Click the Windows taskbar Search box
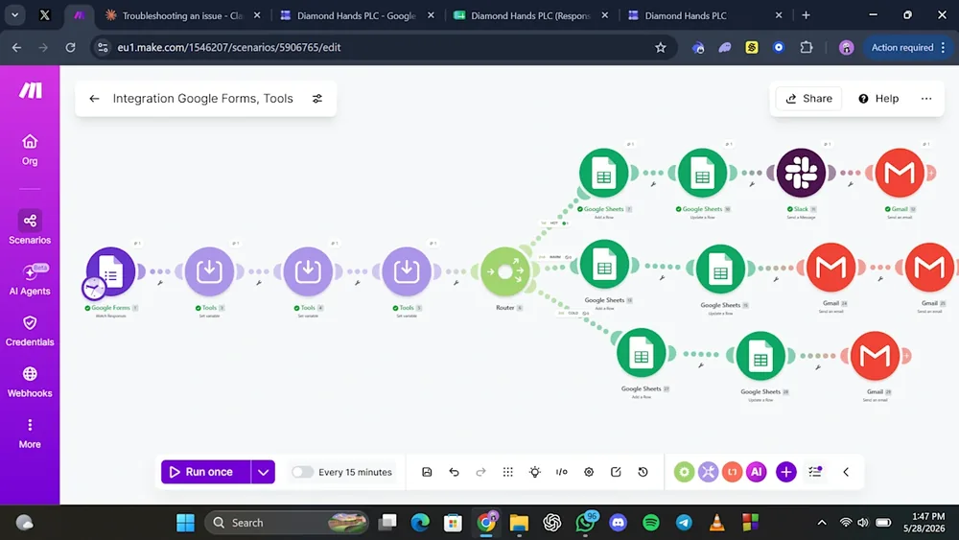 [x=287, y=523]
